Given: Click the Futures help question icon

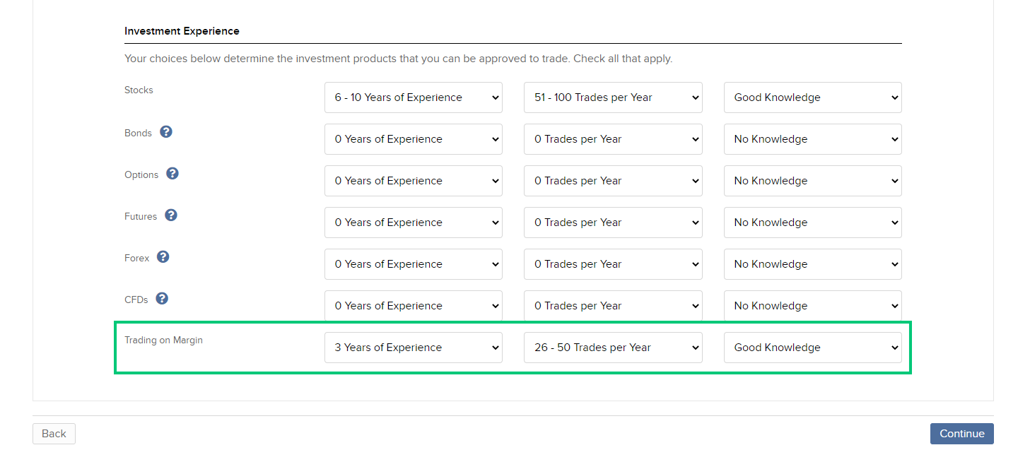Looking at the screenshot, I should [x=171, y=215].
